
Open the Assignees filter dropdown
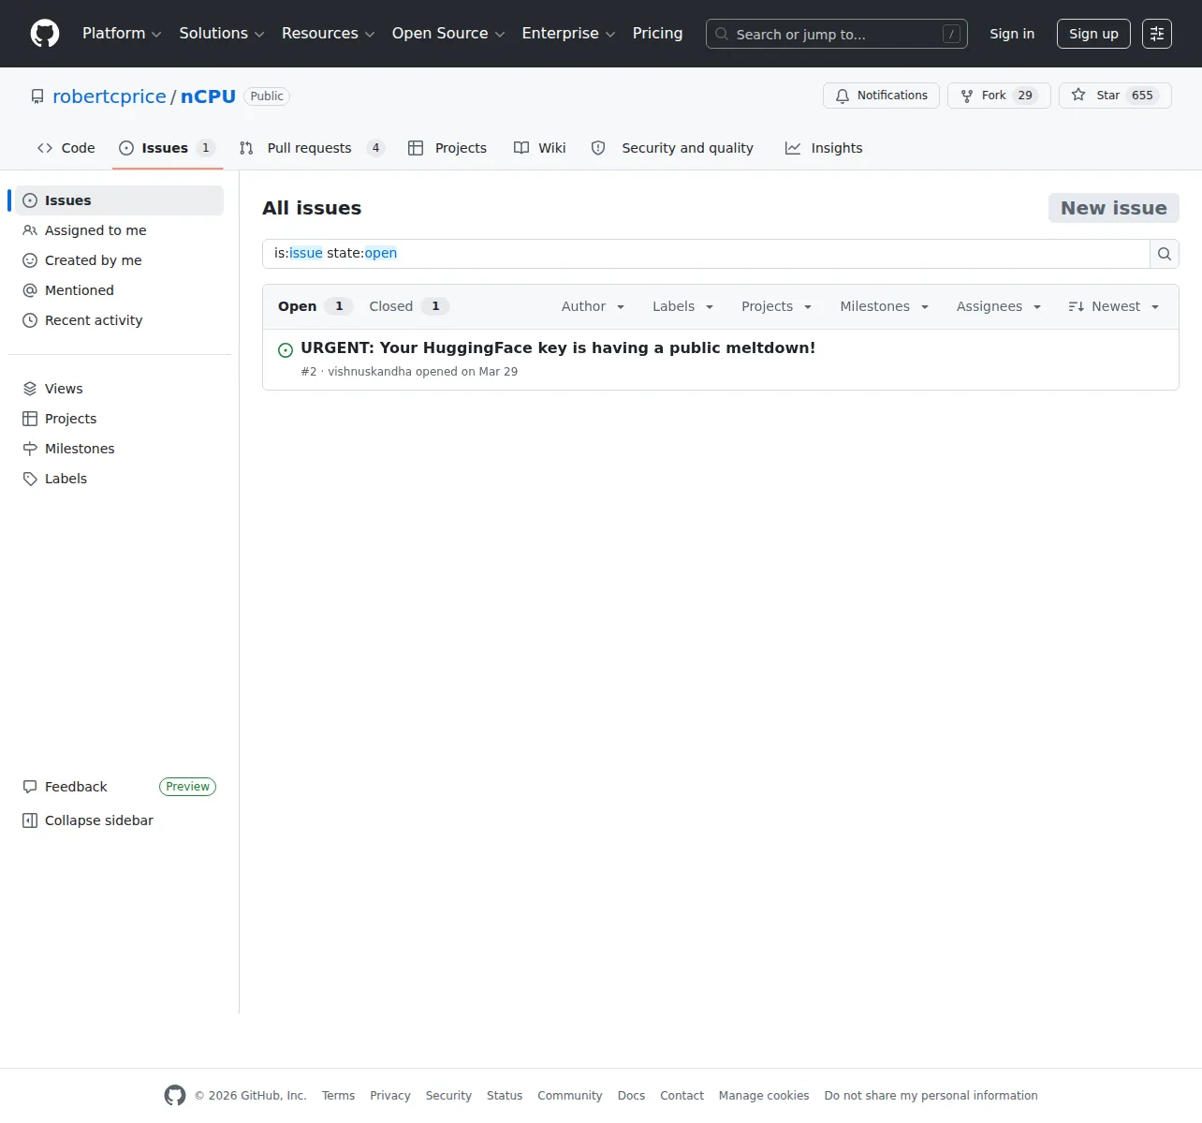coord(998,306)
